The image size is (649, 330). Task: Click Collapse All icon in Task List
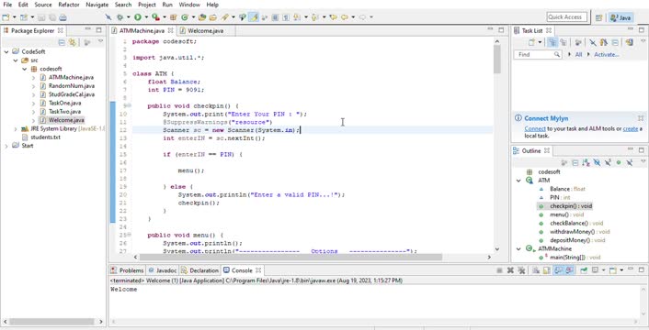point(615,42)
